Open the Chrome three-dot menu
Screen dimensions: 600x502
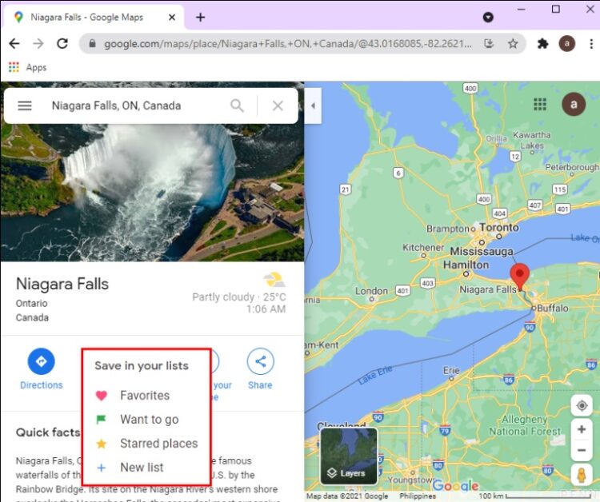point(591,44)
